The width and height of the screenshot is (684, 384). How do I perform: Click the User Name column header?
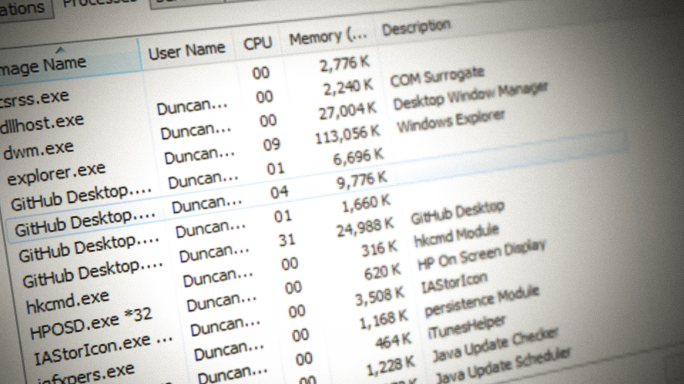(x=186, y=51)
